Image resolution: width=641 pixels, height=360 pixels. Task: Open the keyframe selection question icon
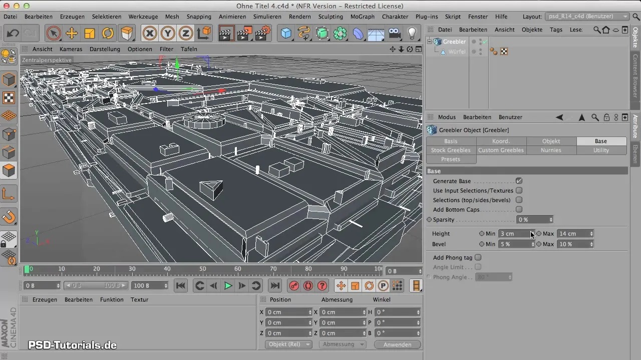pos(322,286)
